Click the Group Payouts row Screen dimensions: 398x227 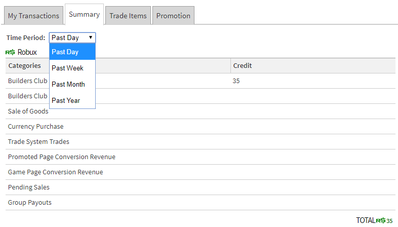[201, 203]
